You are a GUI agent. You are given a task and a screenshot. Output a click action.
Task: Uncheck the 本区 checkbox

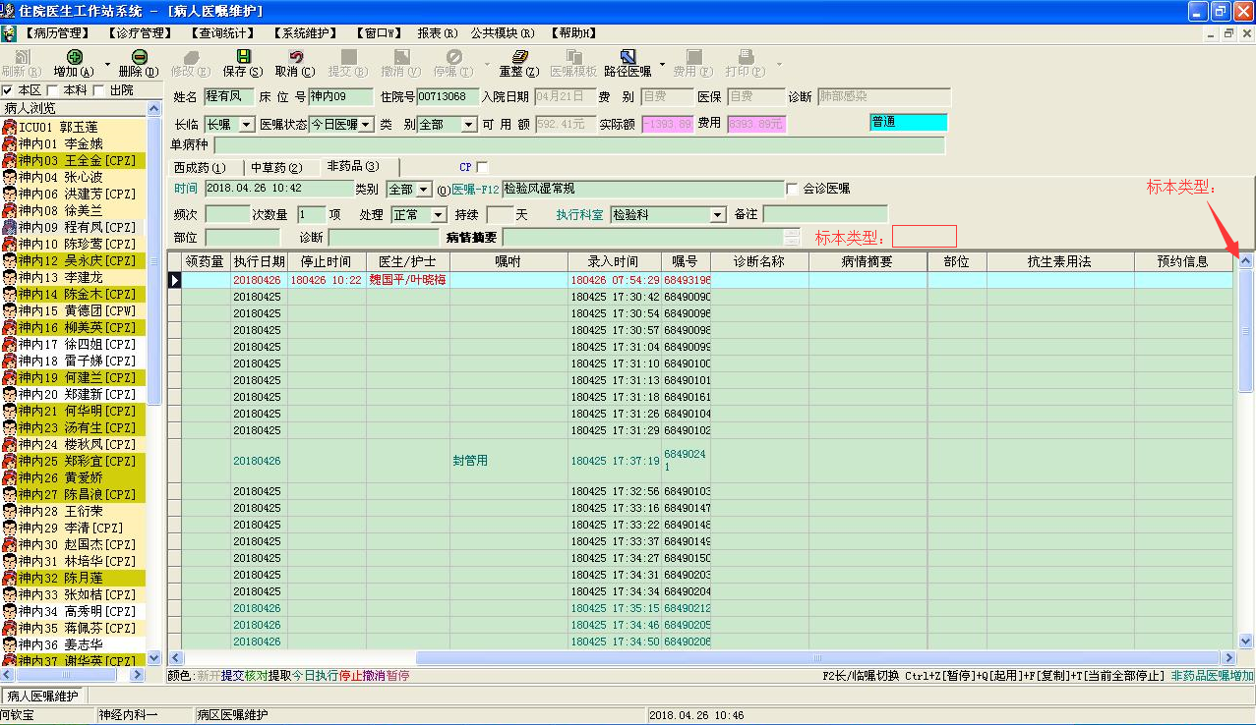(x=8, y=90)
